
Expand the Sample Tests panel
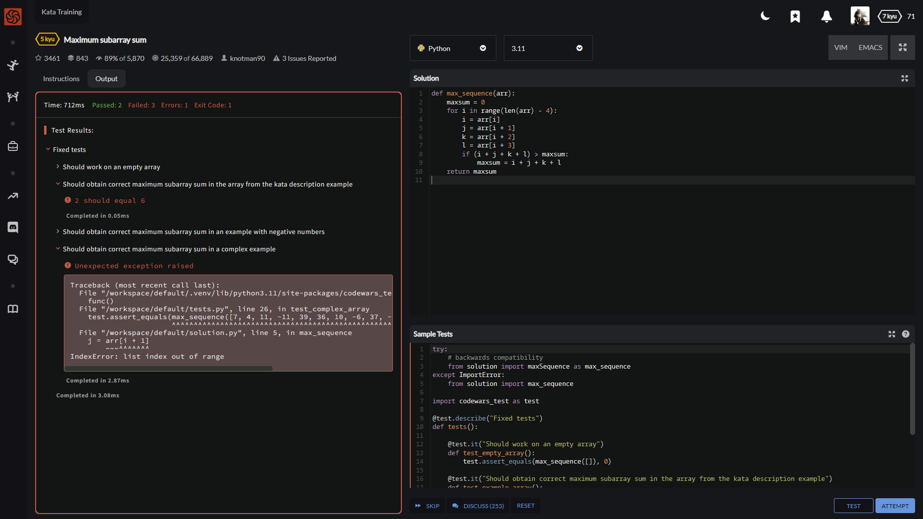892,334
